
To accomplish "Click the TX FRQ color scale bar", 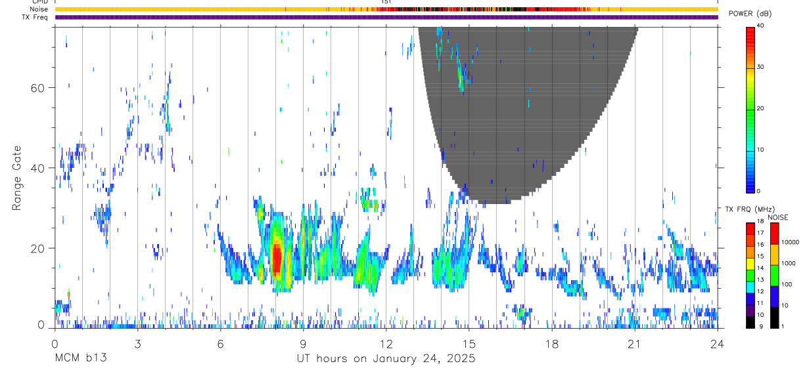I will point(750,276).
